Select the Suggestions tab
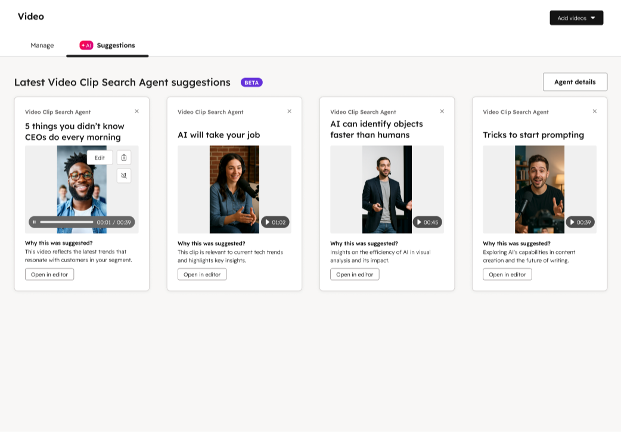Viewport: 621px width, 432px height. click(x=114, y=45)
